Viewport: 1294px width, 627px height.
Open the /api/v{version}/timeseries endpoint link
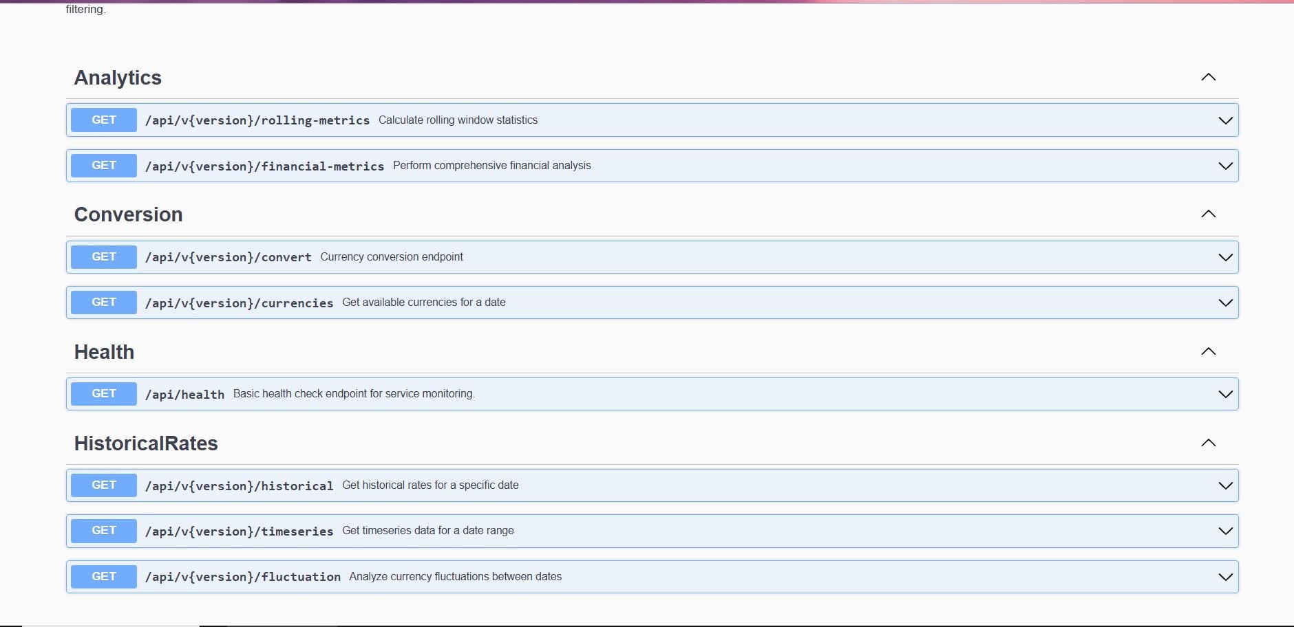pos(239,531)
